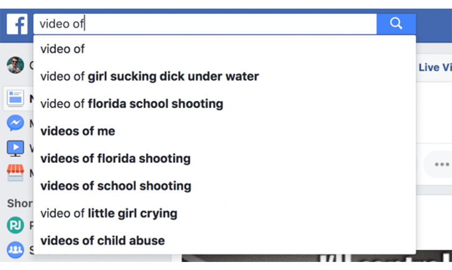Click the Shortcuts section heading
Image resolution: width=452 pixels, height=270 pixels.
tap(19, 204)
